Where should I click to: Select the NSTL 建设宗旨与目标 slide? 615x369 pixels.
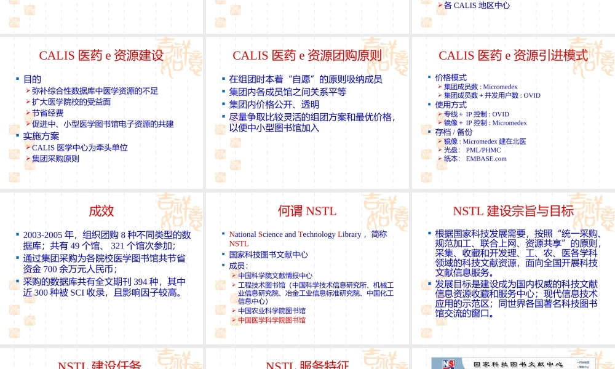click(514, 268)
